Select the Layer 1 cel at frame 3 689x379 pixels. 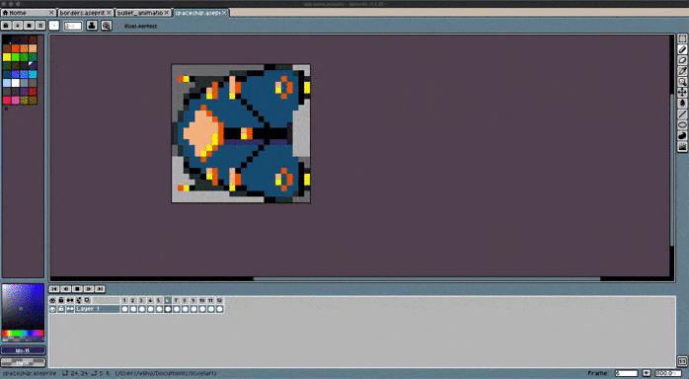tap(142, 309)
